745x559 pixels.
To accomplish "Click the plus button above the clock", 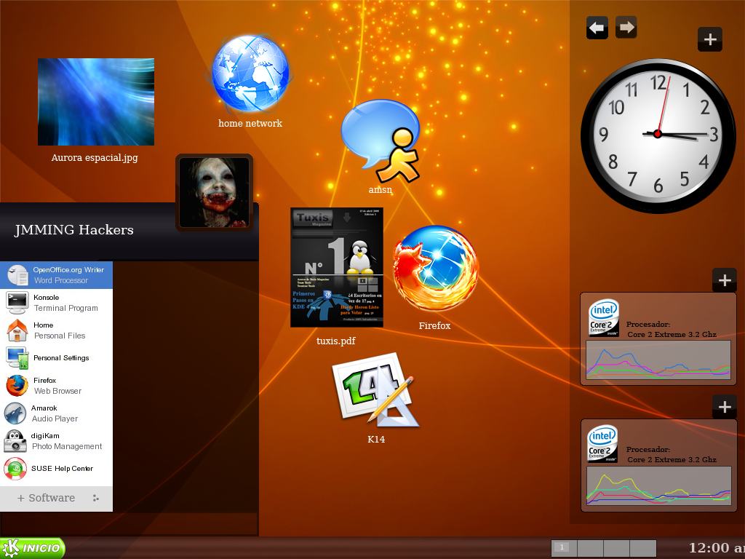I will click(x=710, y=39).
